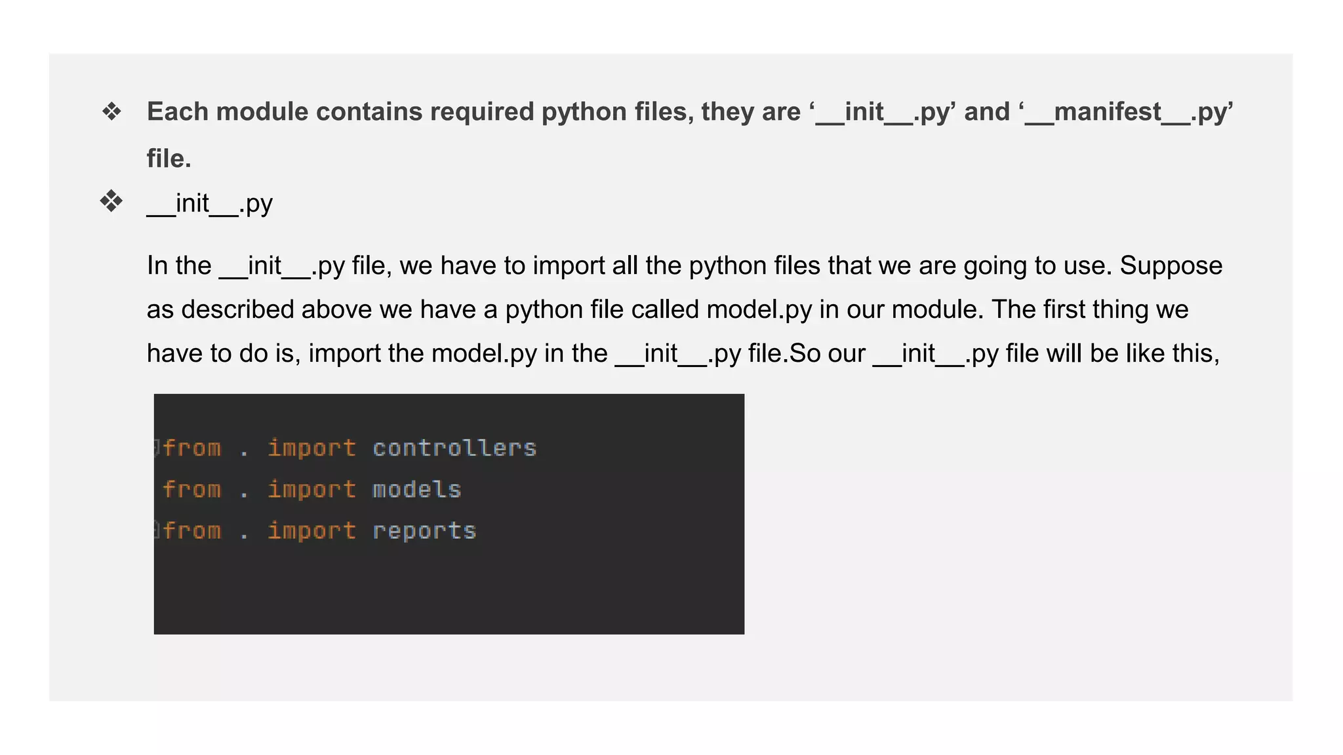The image size is (1343, 755).
Task: Click the word 'Suppose' in paragraph
Action: point(1171,266)
